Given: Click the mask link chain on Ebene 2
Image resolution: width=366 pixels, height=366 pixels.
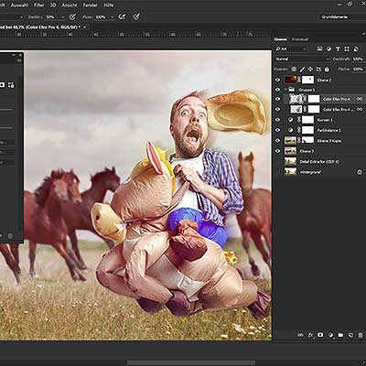Looking at the screenshot, I should coord(299,80).
